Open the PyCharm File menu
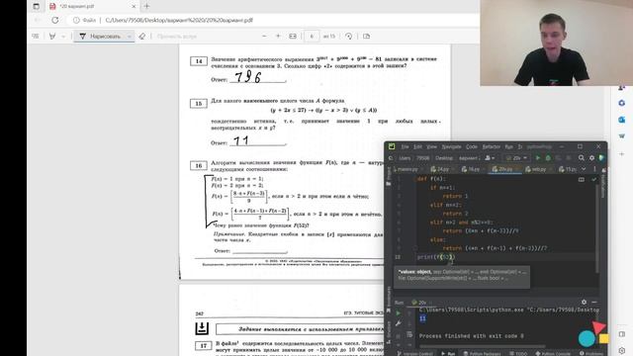633x356 pixels. point(405,147)
